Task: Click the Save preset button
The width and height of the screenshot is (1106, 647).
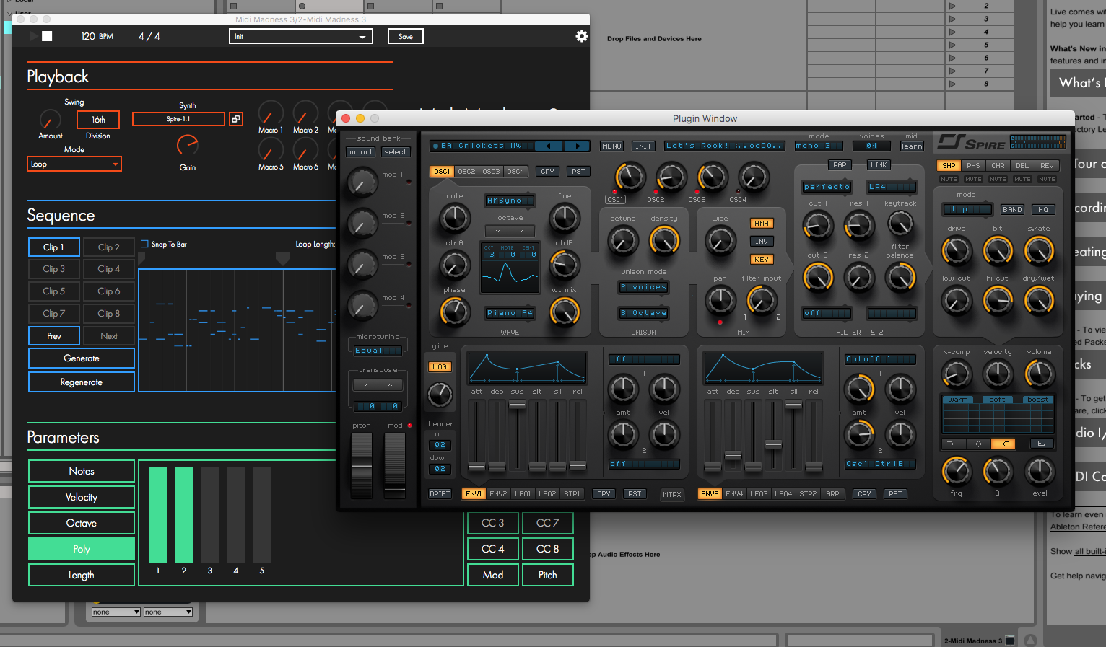Action: point(406,36)
